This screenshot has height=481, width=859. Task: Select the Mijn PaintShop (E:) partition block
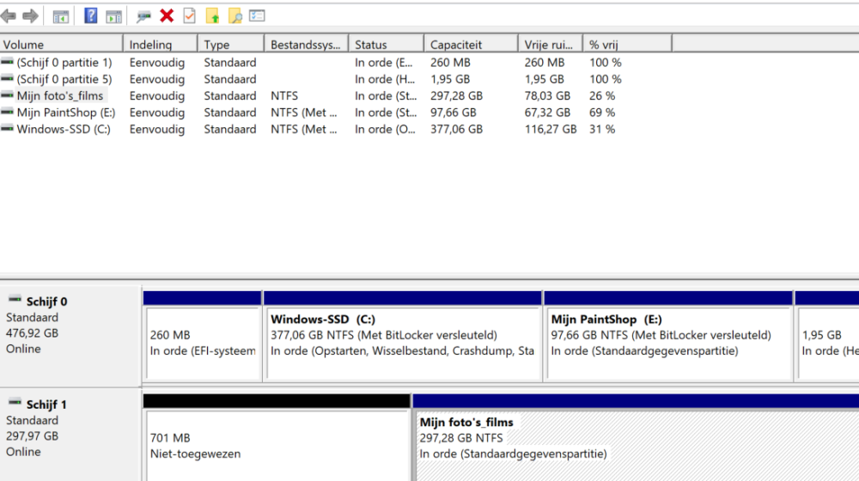click(x=668, y=336)
